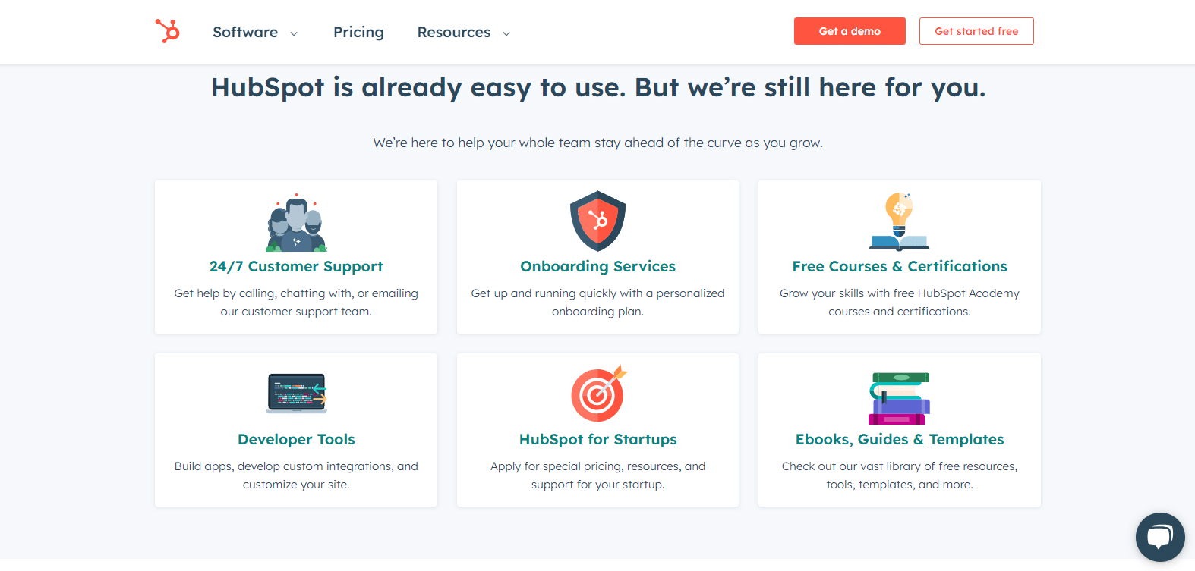Open the Onboarding Services link

[597, 266]
